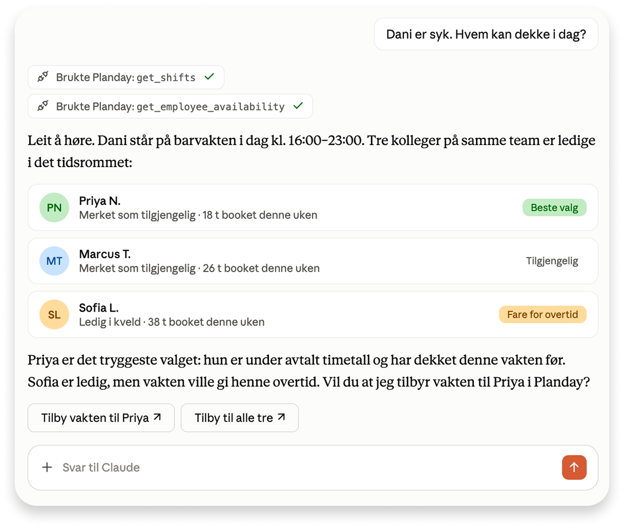The image size is (624, 528).
Task: Click the SL avatar for Sofia
Action: (54, 314)
